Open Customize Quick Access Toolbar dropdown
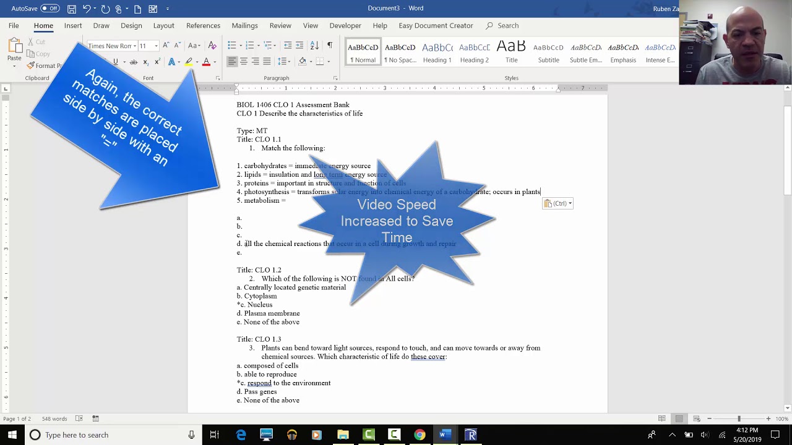 tap(168, 9)
